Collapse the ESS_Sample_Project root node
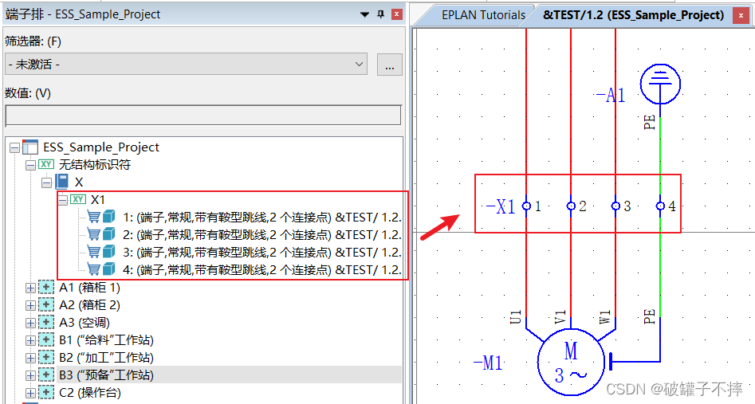The width and height of the screenshot is (755, 404). tap(15, 148)
